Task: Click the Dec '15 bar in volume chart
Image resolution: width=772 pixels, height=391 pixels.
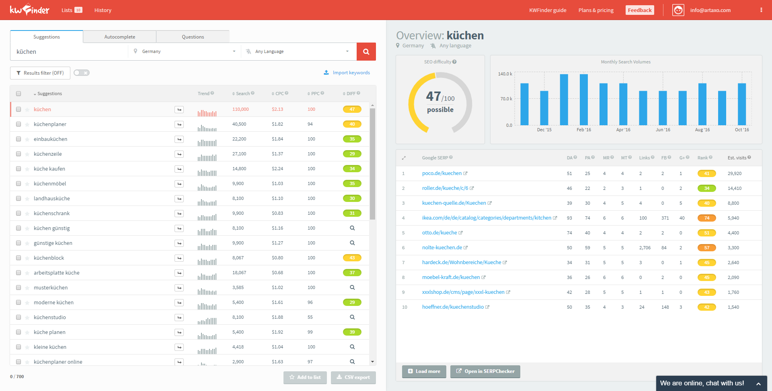Action: (544, 108)
